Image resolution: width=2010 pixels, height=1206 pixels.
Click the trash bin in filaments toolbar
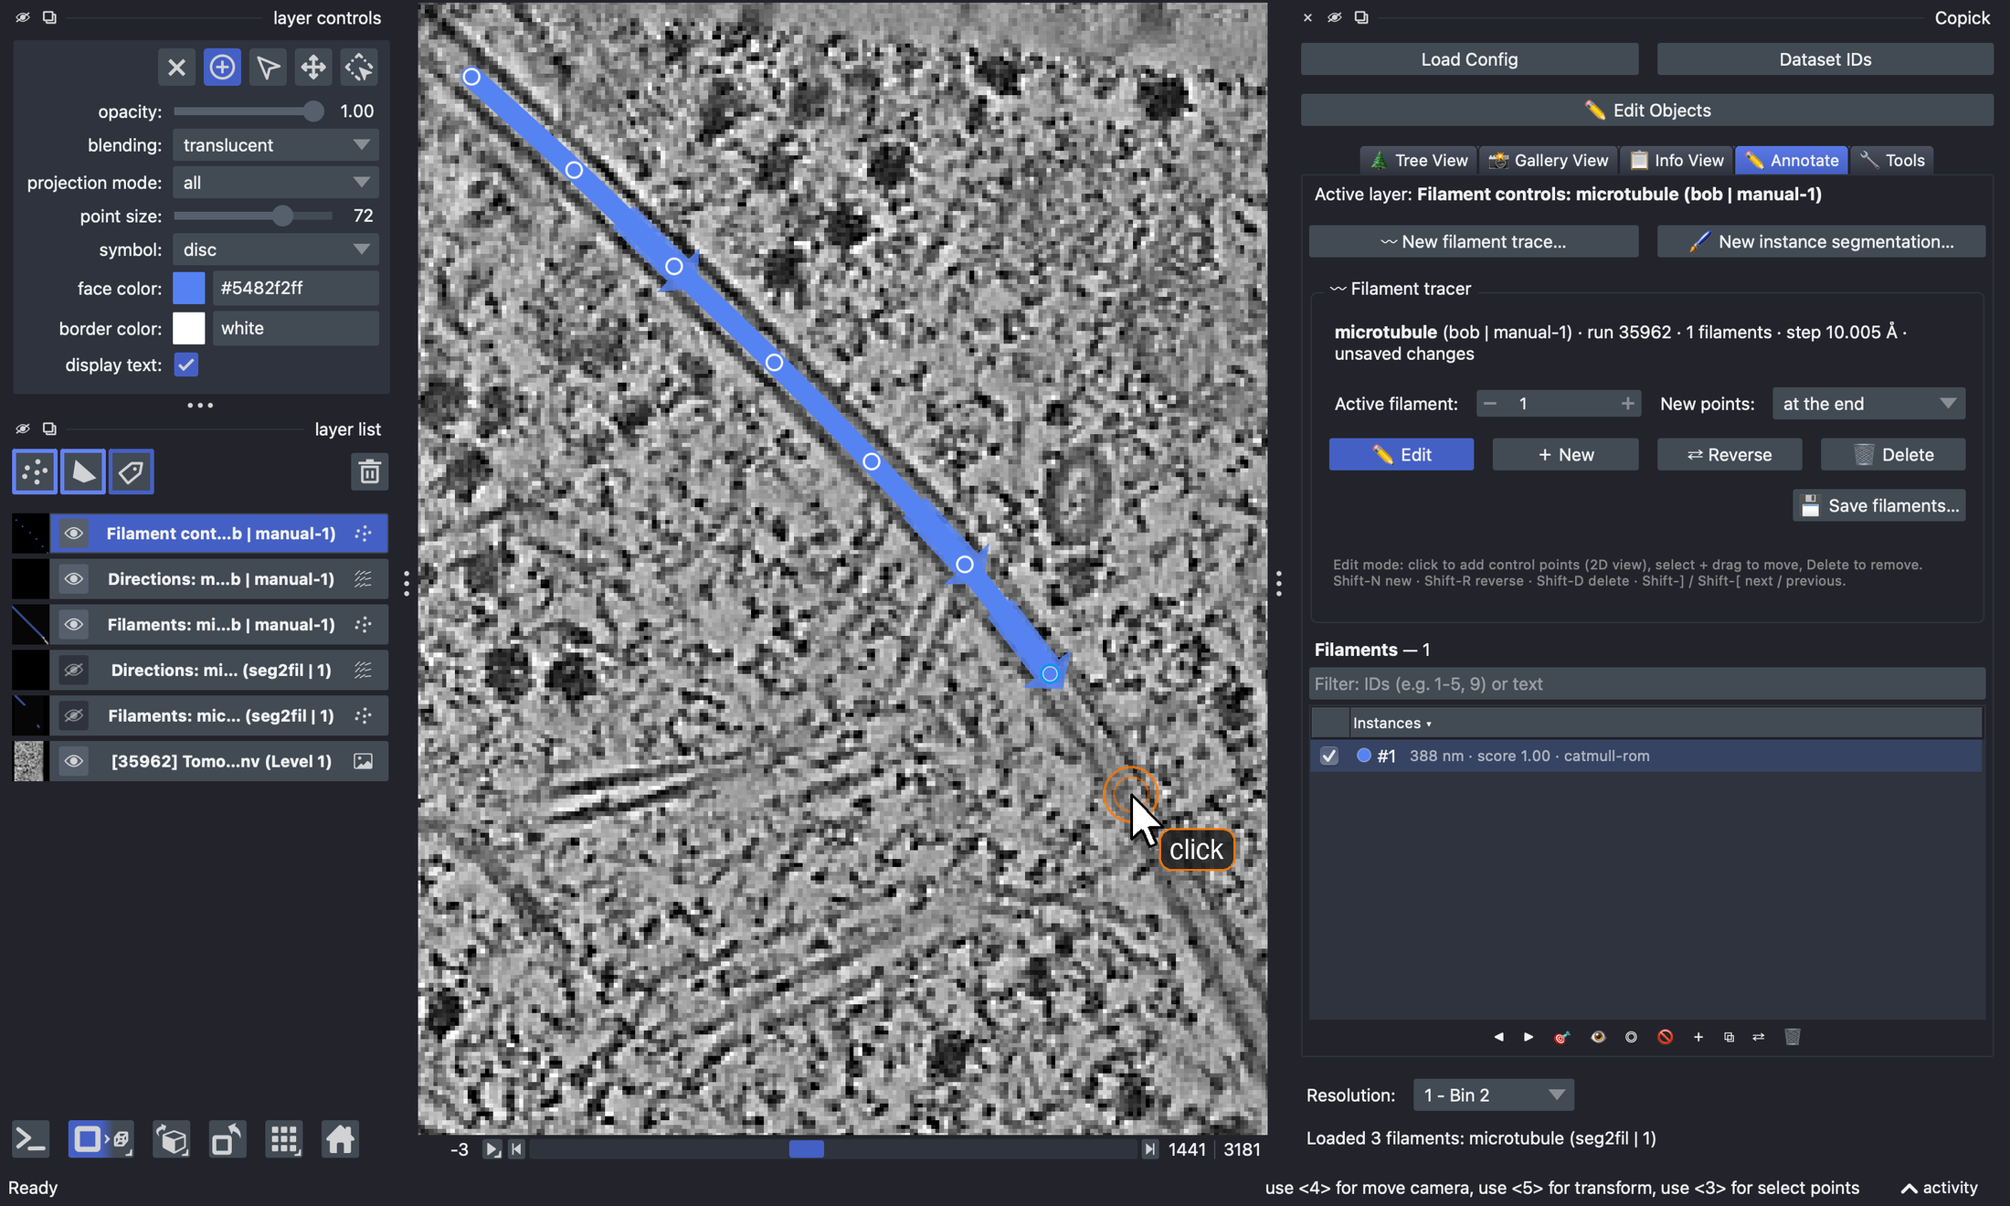tap(1793, 1037)
